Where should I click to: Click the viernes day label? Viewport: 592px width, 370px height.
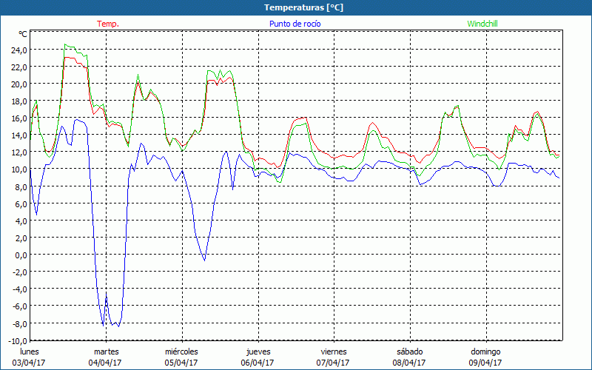click(x=334, y=351)
